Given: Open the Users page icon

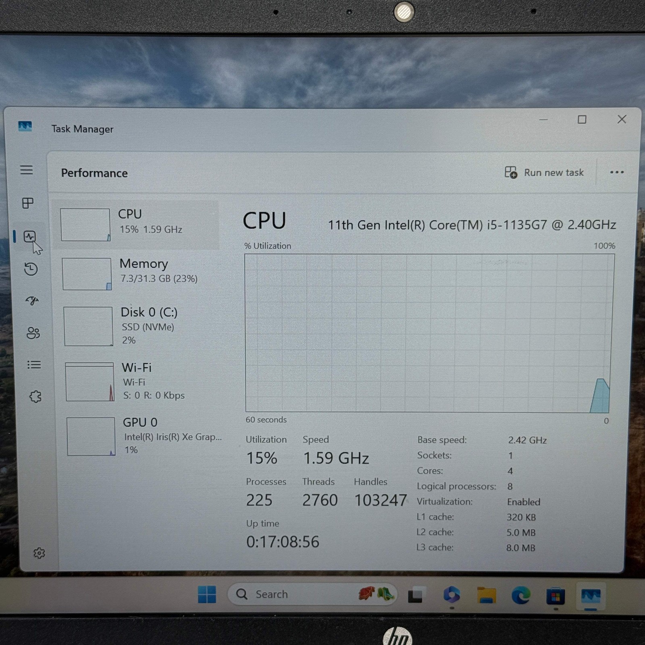Looking at the screenshot, I should pyautogui.click(x=33, y=333).
